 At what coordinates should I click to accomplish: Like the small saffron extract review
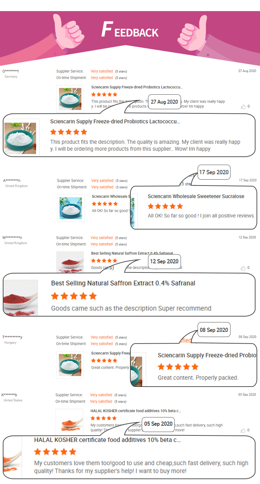(x=243, y=268)
